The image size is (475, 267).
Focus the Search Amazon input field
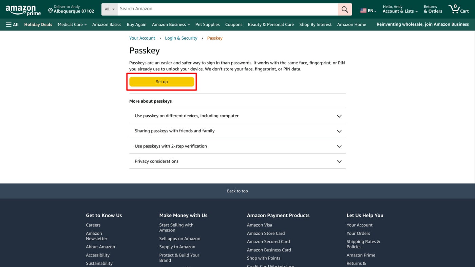tap(227, 9)
